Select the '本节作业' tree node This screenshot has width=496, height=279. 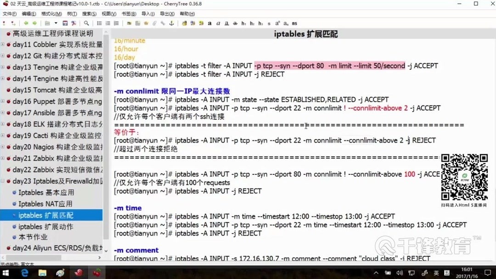coord(34,237)
